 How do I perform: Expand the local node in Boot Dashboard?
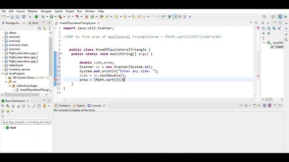click(x=4, y=128)
